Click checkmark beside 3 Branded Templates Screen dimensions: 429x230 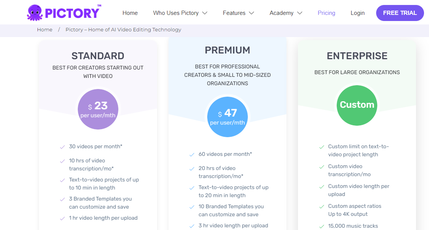click(x=62, y=199)
